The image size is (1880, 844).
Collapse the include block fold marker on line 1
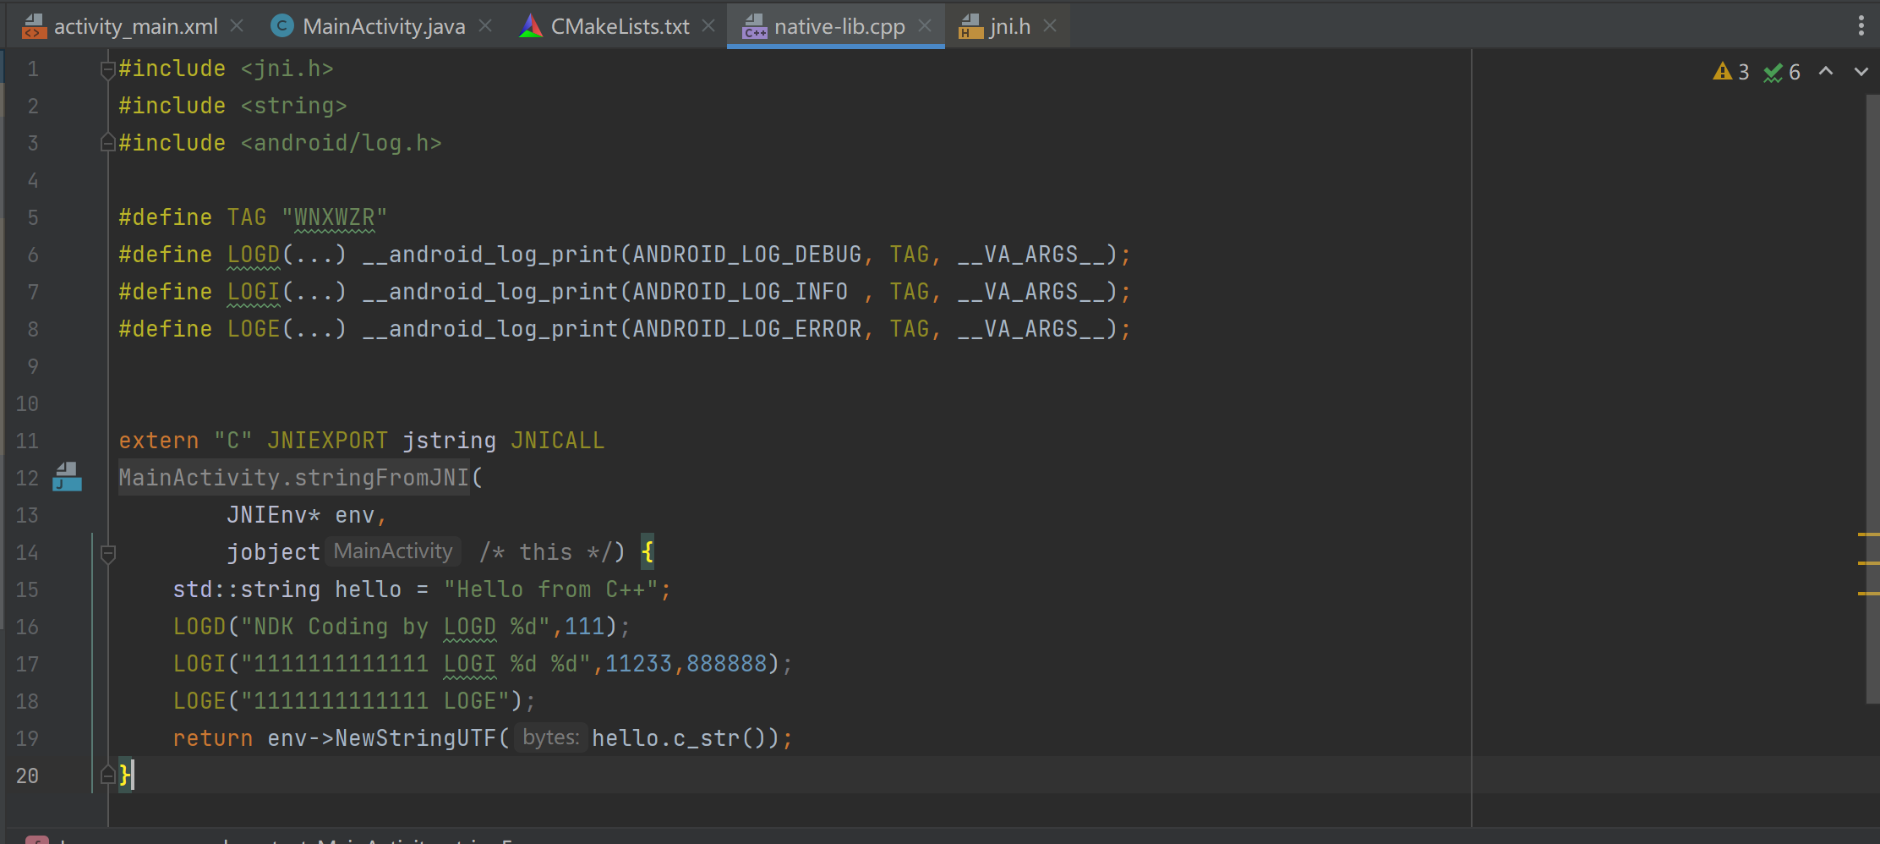[107, 69]
